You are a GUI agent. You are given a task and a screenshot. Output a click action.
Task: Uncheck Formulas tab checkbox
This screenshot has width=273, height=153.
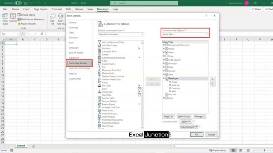167,63
